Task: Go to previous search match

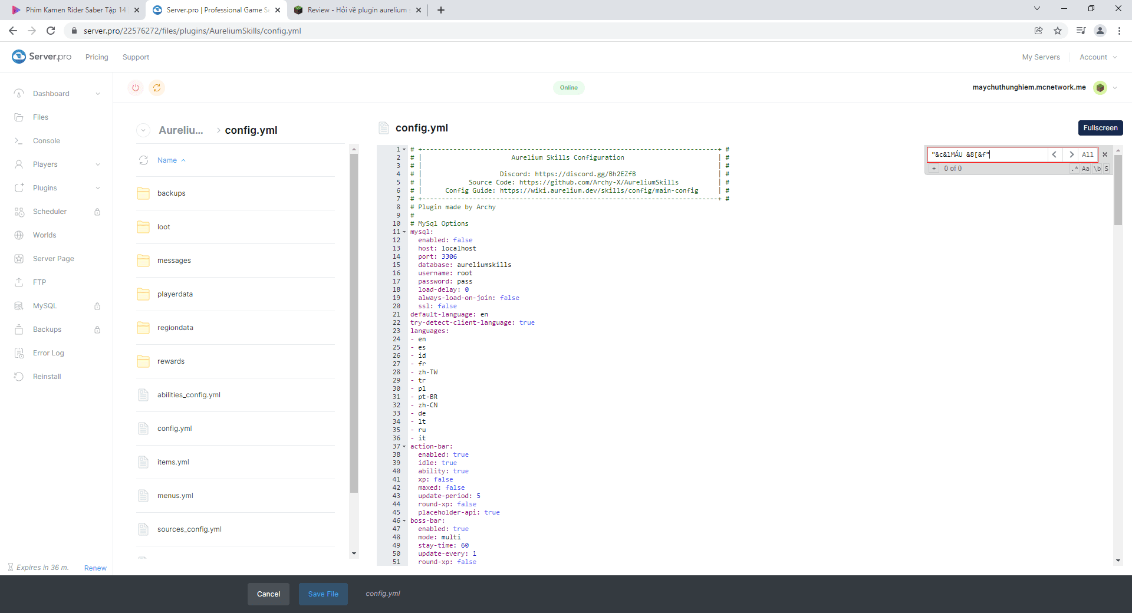Action: [x=1054, y=154]
